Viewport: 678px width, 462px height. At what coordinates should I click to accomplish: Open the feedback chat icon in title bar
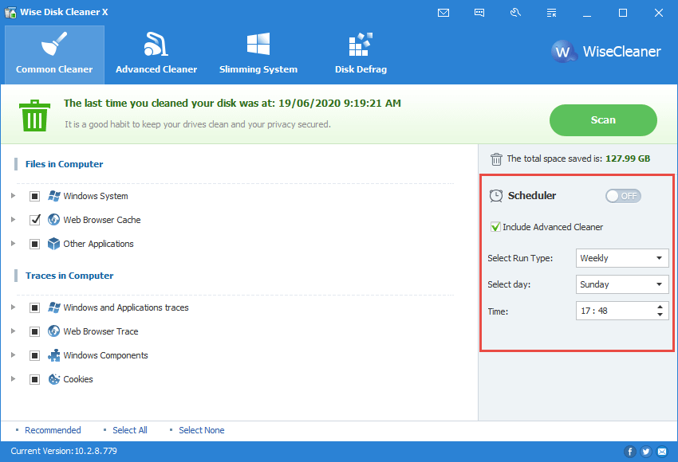479,13
